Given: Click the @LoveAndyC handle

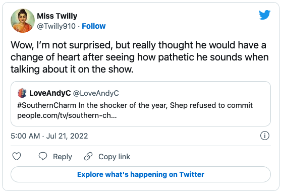Looking at the screenshot, I should 96,93.
